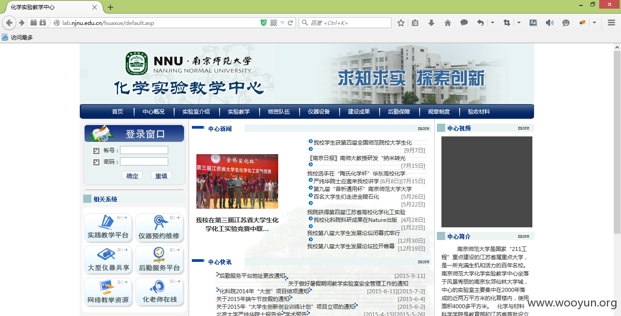Expand the address bar history dropdown arrow
The height and width of the screenshot is (316, 621).
pos(282,23)
